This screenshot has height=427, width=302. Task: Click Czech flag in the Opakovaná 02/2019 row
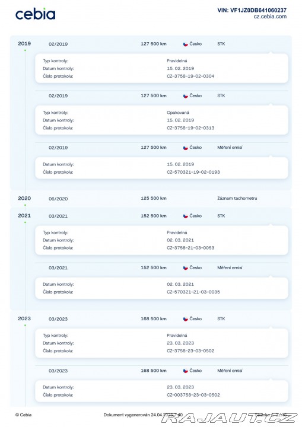[186, 96]
